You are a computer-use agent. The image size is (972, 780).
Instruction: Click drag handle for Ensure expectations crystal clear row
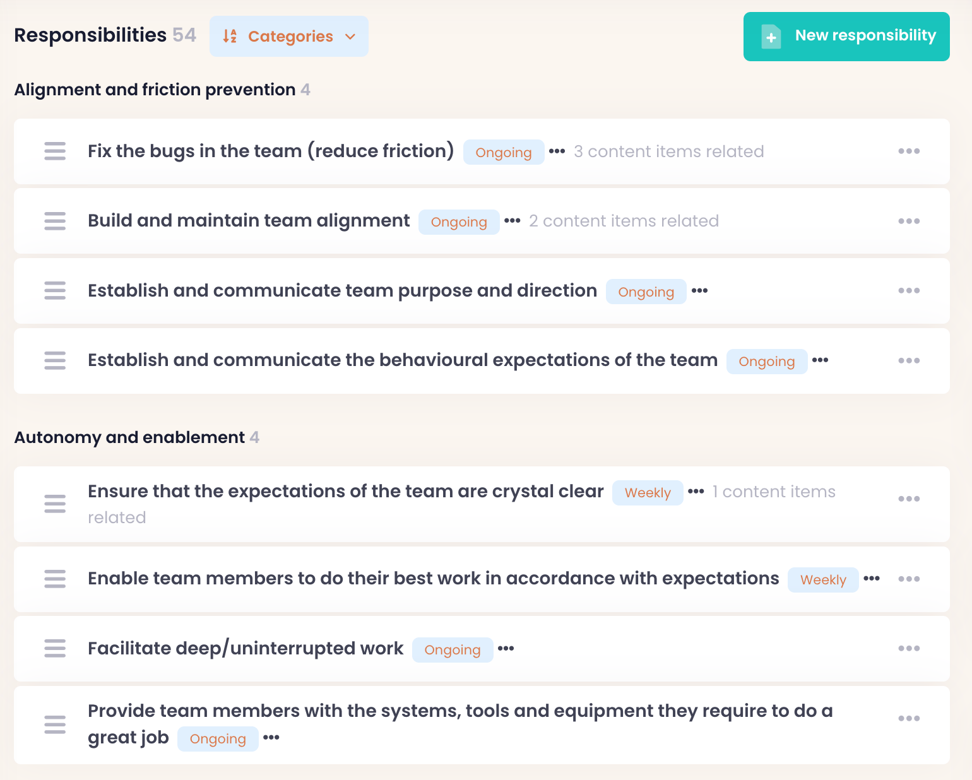[x=55, y=504]
